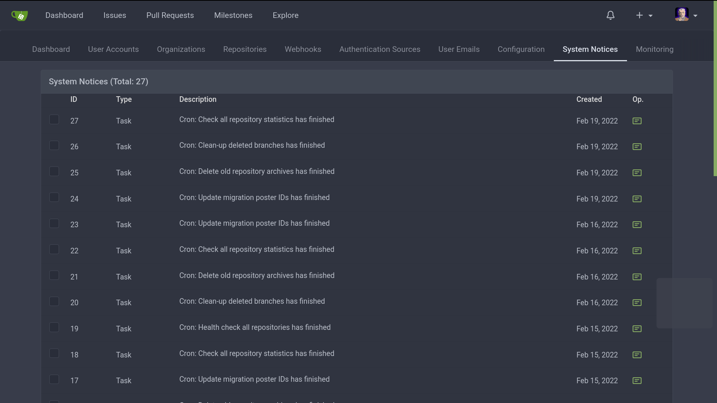View detail icon for notice 19
Image resolution: width=717 pixels, height=403 pixels.
pyautogui.click(x=637, y=329)
